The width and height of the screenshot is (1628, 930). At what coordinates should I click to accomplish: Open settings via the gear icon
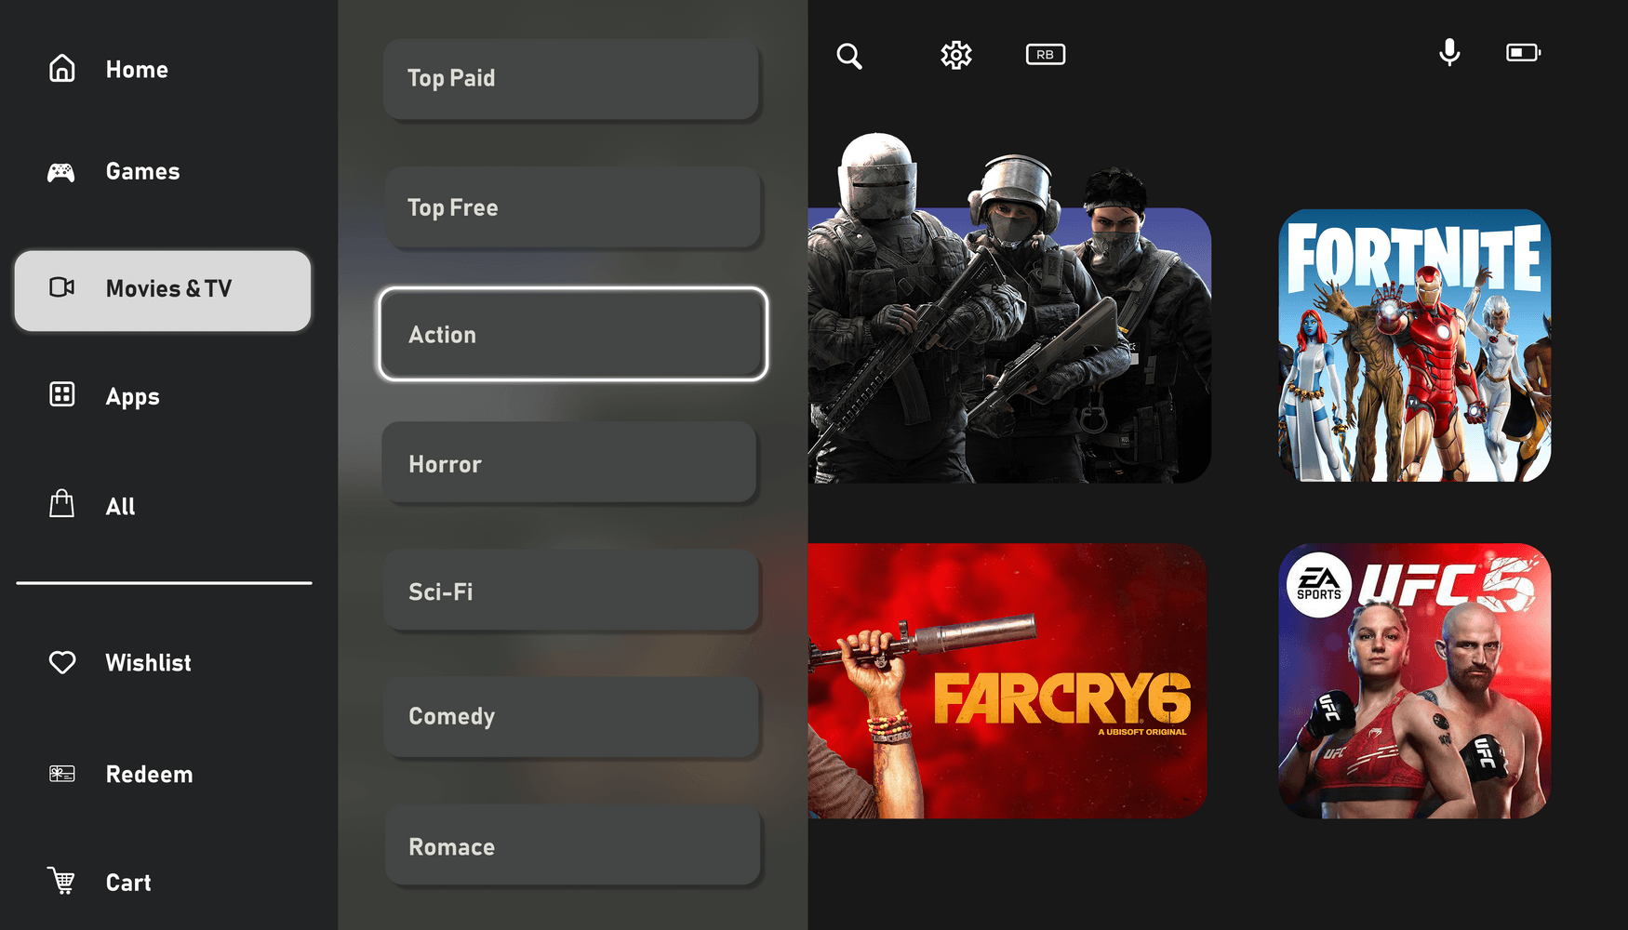click(x=956, y=55)
